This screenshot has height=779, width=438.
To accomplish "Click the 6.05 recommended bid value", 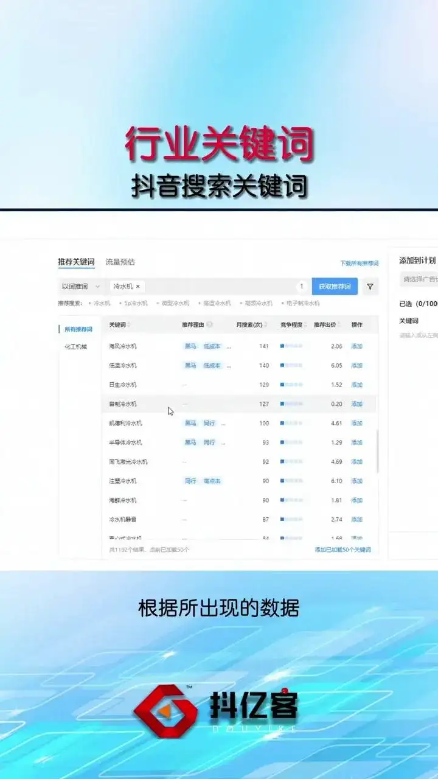I will click(x=336, y=366).
